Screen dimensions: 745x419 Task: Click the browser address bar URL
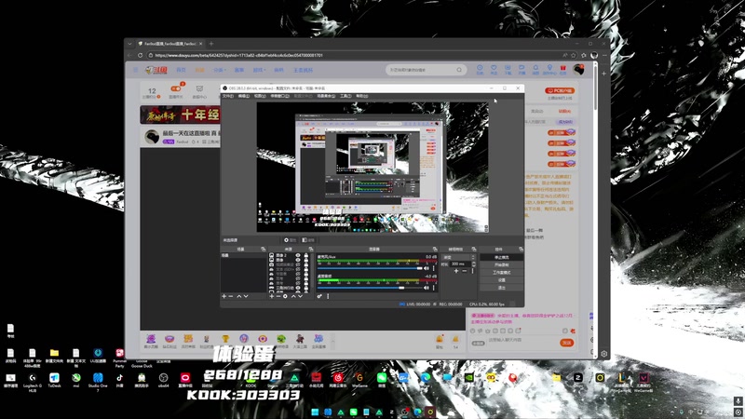click(239, 55)
